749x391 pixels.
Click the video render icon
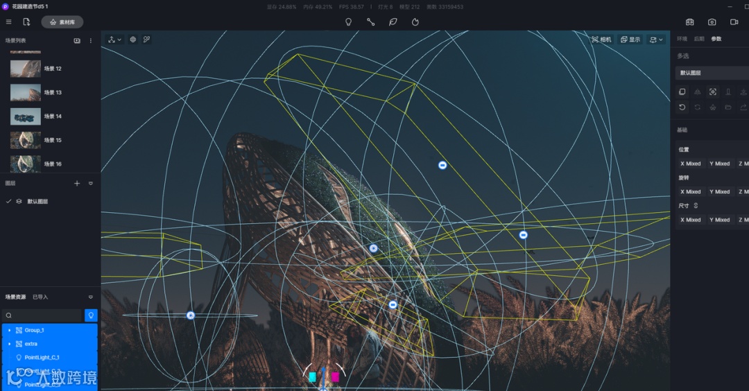pyautogui.click(x=734, y=22)
